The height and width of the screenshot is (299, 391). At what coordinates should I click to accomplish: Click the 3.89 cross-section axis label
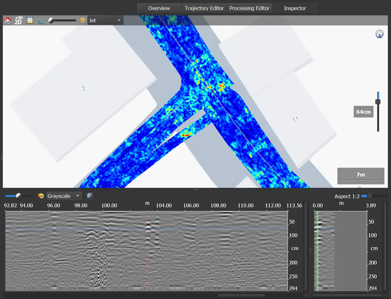(370, 205)
